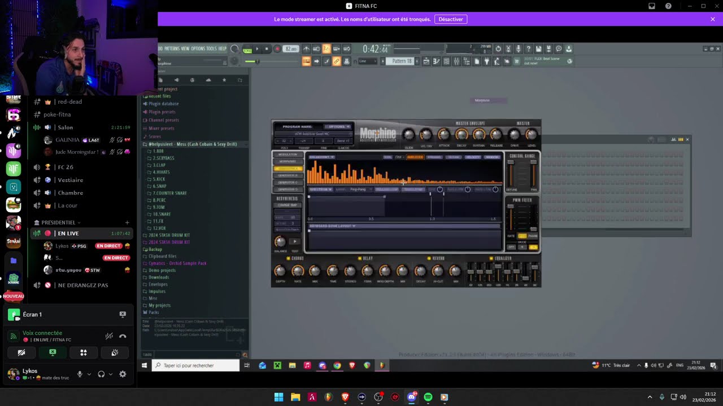723x406 pixels.
Task: Open the FL Studio channel rack
Action: (446, 61)
